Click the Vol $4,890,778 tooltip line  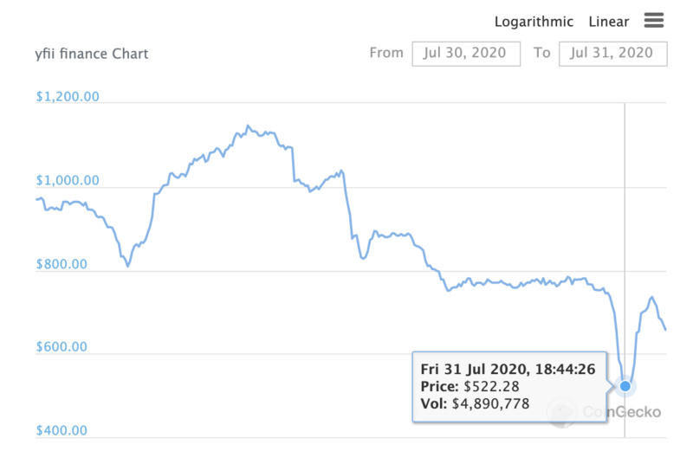(475, 403)
